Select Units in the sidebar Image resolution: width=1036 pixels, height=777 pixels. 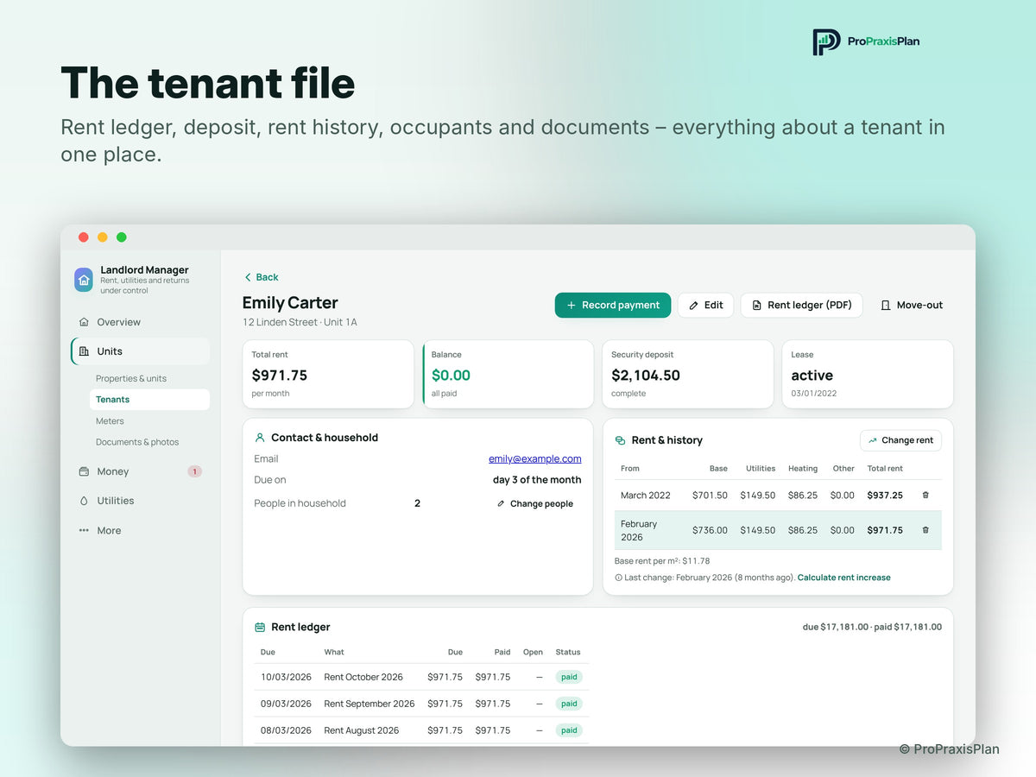pyautogui.click(x=141, y=351)
